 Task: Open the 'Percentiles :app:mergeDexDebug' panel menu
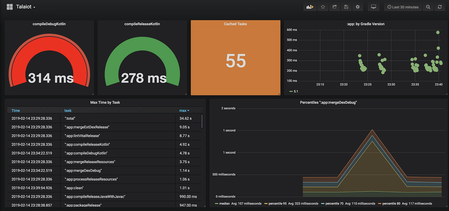[328, 102]
